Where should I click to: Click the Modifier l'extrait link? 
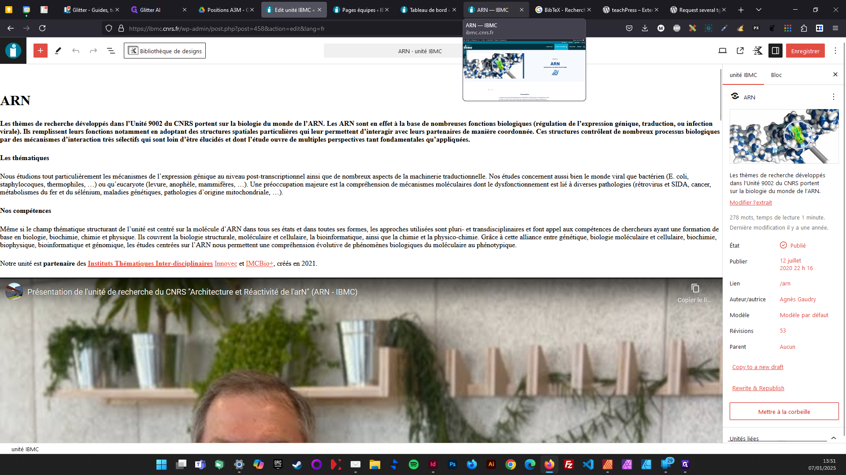click(x=751, y=203)
